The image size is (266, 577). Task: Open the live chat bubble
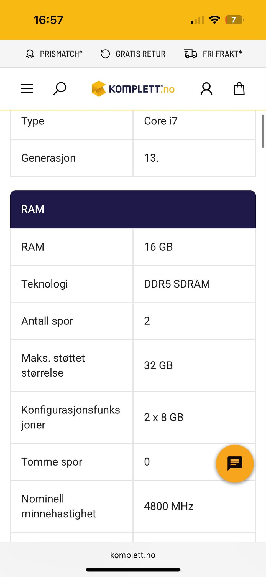[x=235, y=463]
